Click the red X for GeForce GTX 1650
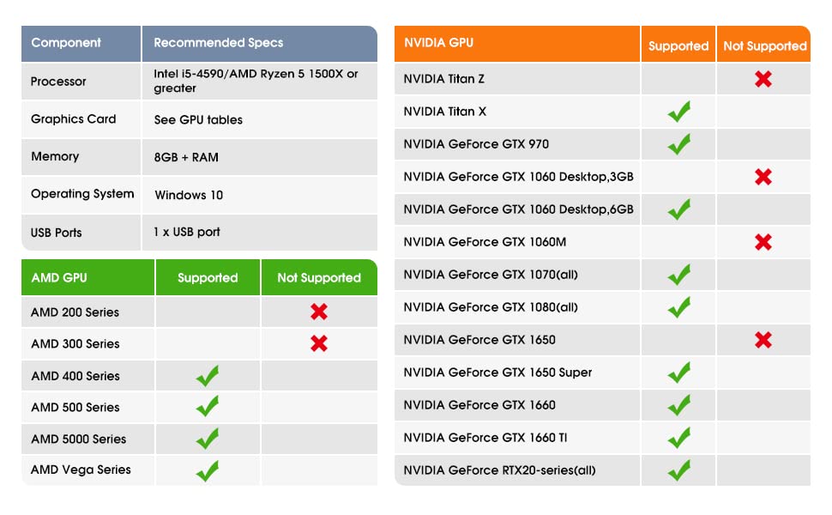 click(x=763, y=340)
